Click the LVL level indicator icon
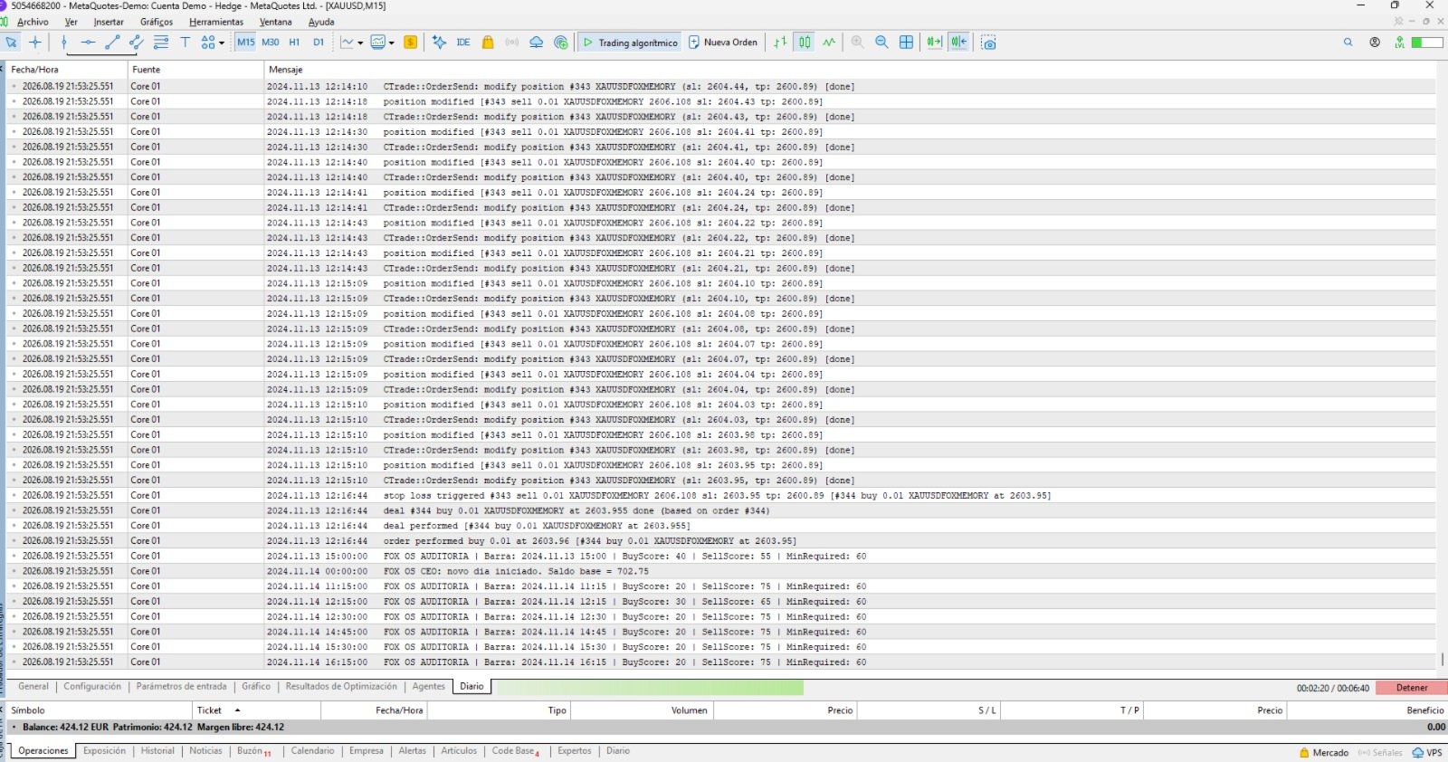1448x762 pixels. [1400, 42]
